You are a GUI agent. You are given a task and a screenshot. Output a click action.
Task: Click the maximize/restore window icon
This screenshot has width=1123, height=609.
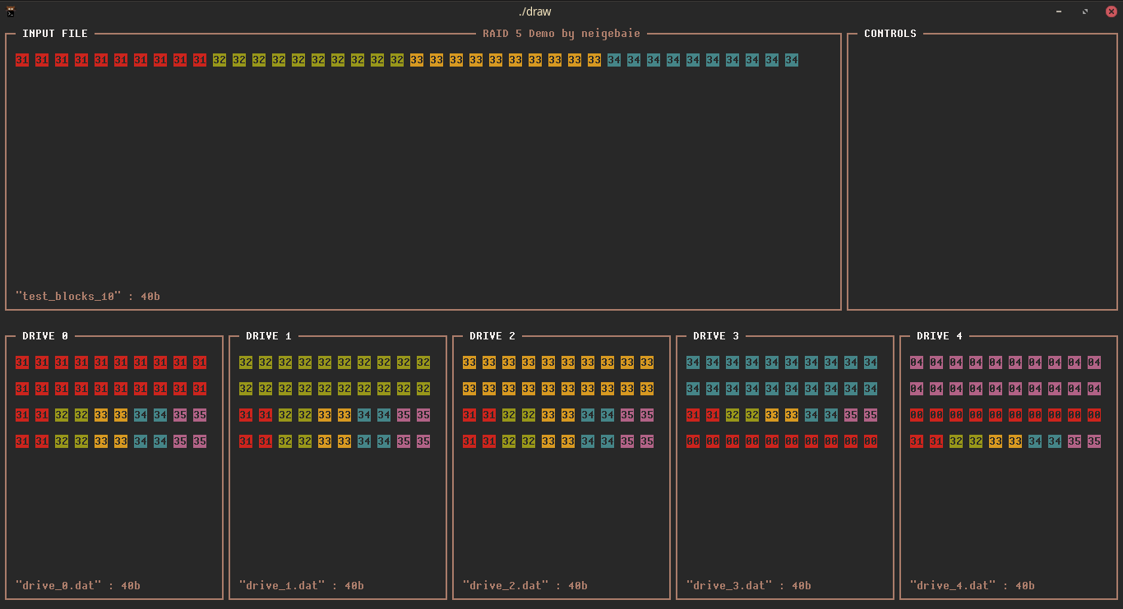point(1085,12)
